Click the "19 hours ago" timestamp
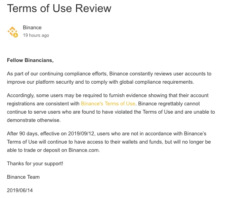This screenshot has height=198, width=236. pyautogui.click(x=36, y=35)
